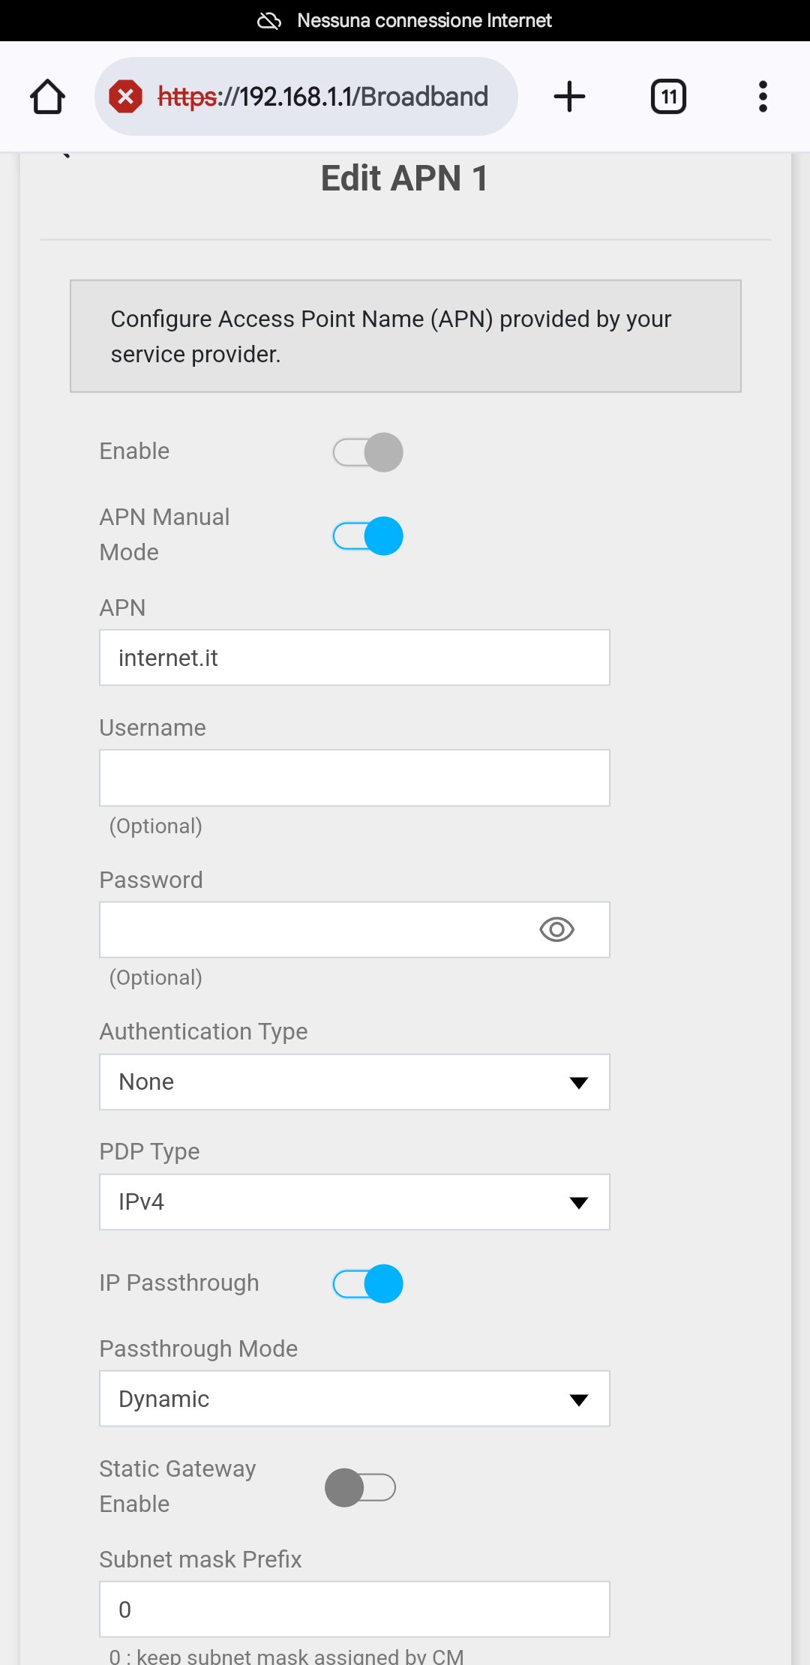The height and width of the screenshot is (1665, 810).
Task: Open the Passthrough Mode dropdown showing Dynamic
Action: pyautogui.click(x=355, y=1399)
